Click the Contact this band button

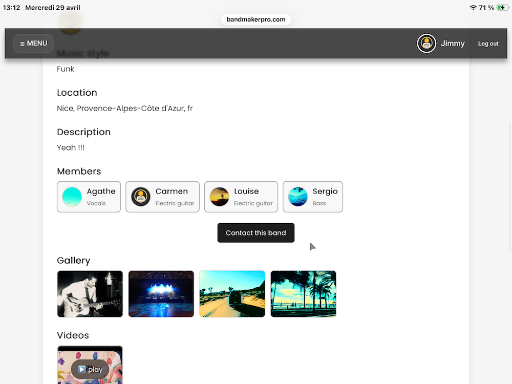pos(256,233)
